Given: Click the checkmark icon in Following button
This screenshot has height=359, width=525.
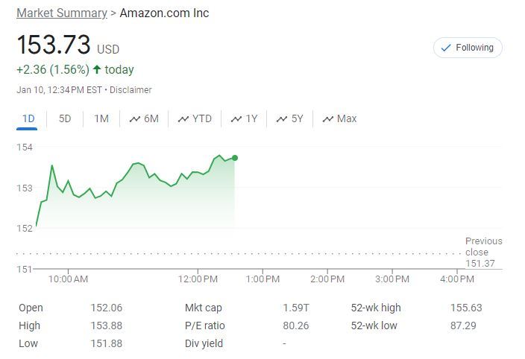Looking at the screenshot, I should coord(446,48).
